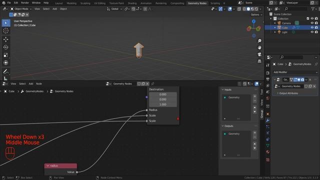Select the Annotate tool
The width and height of the screenshot is (320, 180).
pos(5,71)
